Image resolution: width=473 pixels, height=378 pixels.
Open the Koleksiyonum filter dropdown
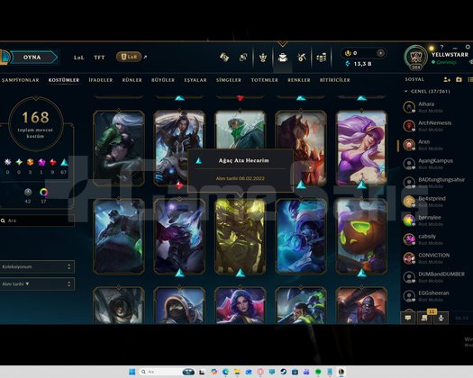[37, 266]
